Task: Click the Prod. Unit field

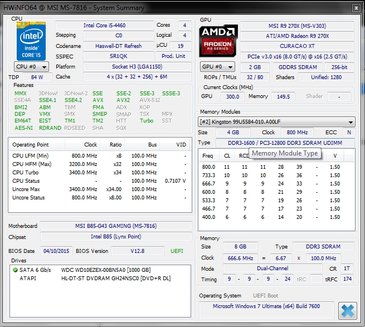Action: (x=173, y=56)
